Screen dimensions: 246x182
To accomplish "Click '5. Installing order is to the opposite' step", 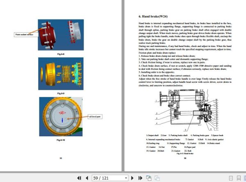I will [157, 72].
